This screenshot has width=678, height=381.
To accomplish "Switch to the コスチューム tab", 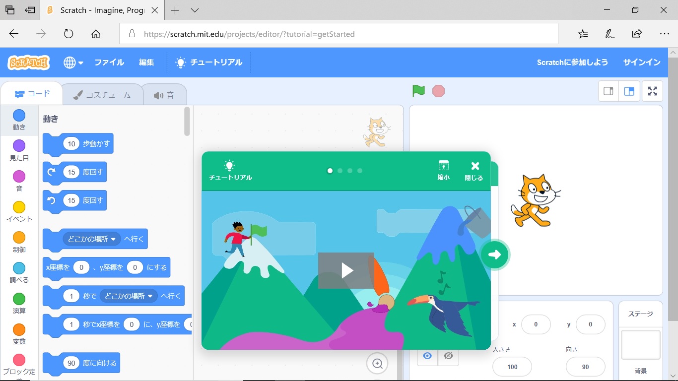I will click(102, 95).
